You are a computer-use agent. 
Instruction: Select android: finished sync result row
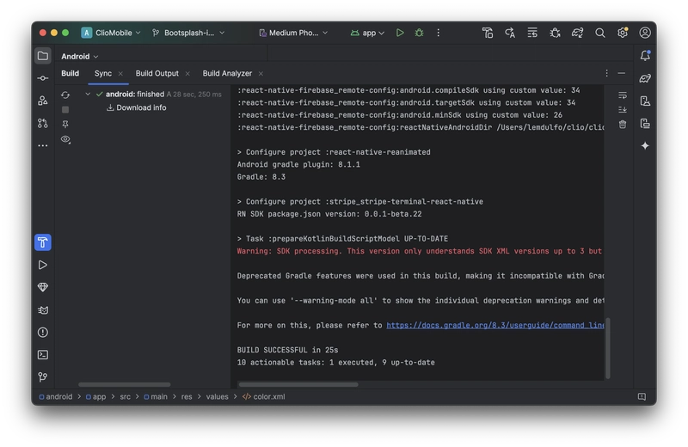coord(144,94)
